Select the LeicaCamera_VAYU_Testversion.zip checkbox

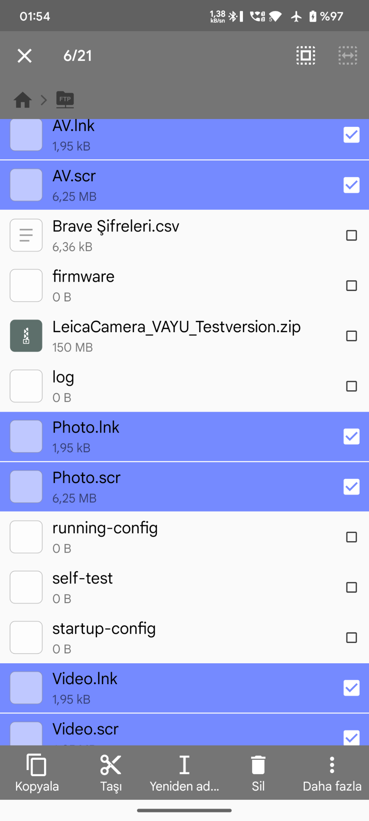352,336
